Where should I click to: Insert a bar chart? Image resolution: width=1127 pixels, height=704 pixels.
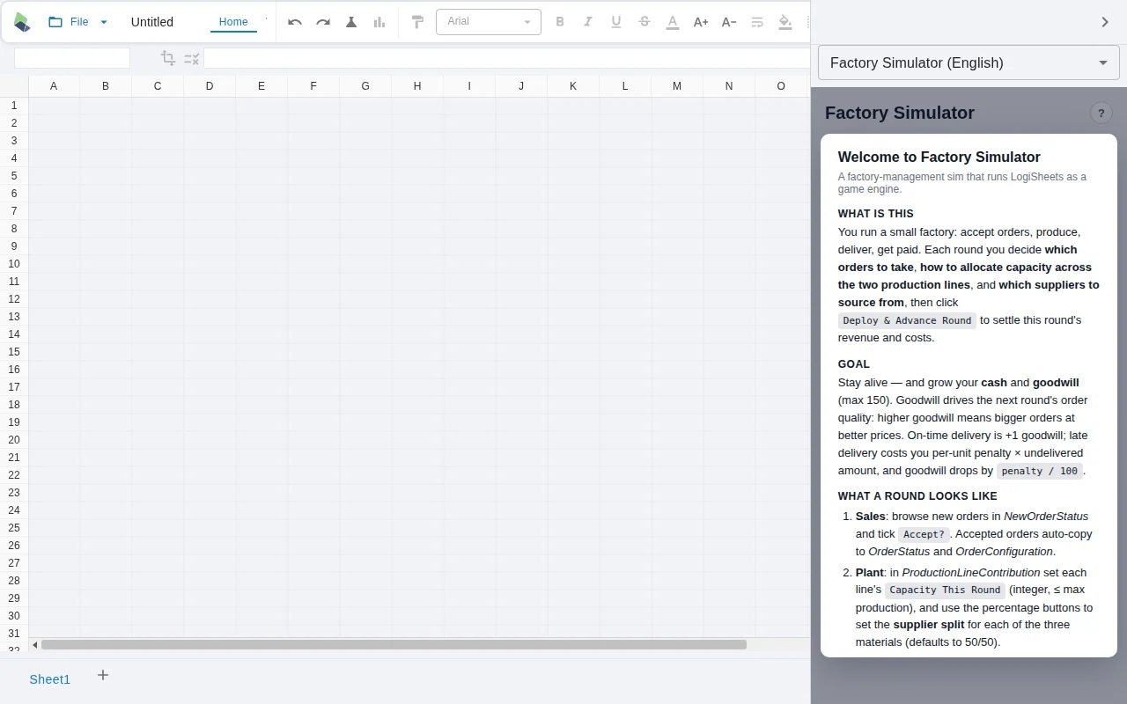click(x=379, y=22)
